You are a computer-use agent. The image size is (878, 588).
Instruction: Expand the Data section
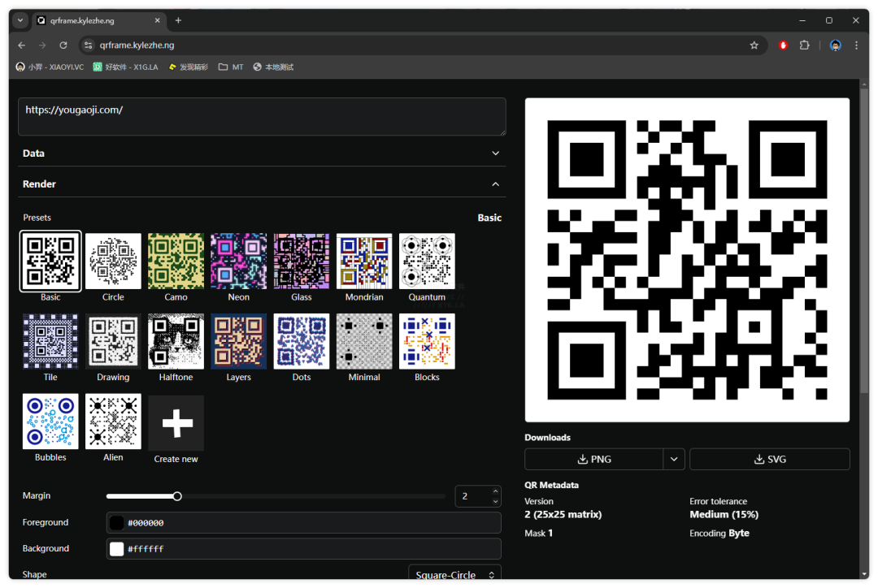pos(495,153)
